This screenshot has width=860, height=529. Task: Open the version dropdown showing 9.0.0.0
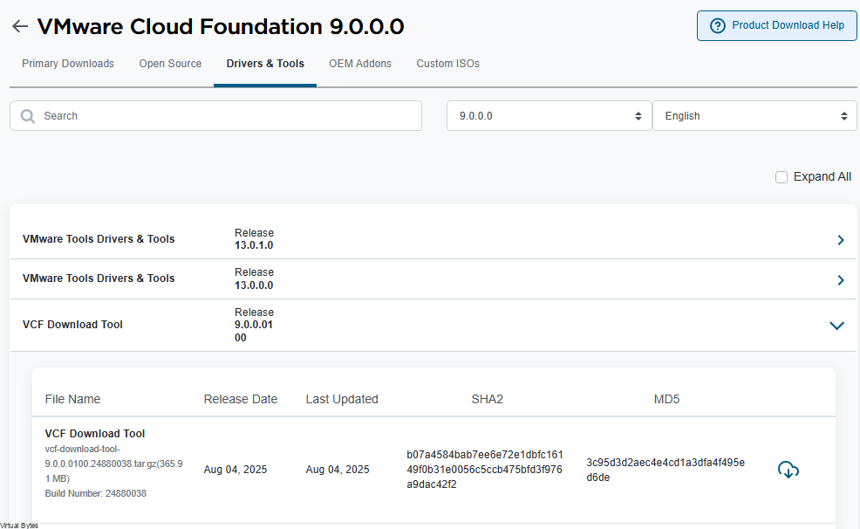coord(548,115)
